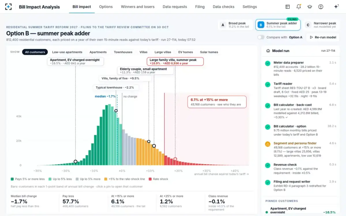Switch to Bill impact tab
This screenshot has height=216, width=346.
(x=82, y=7)
